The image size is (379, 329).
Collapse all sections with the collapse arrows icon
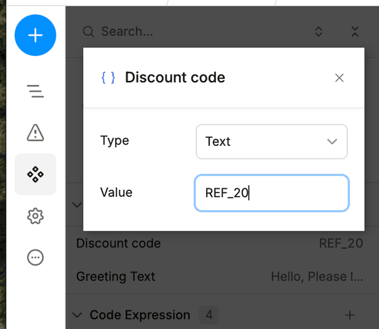355,32
